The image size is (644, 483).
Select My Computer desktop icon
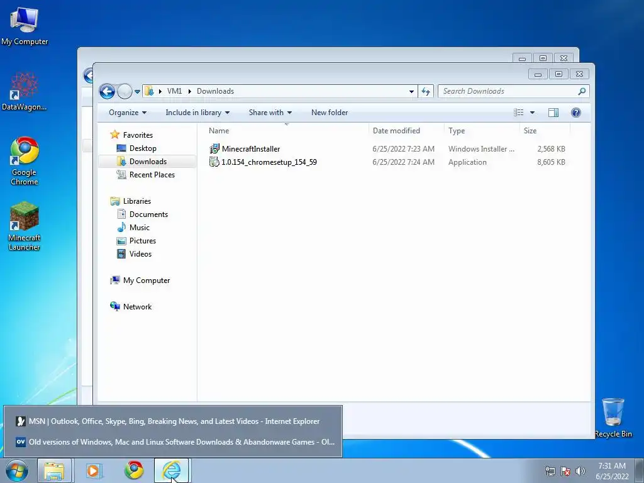(x=25, y=25)
